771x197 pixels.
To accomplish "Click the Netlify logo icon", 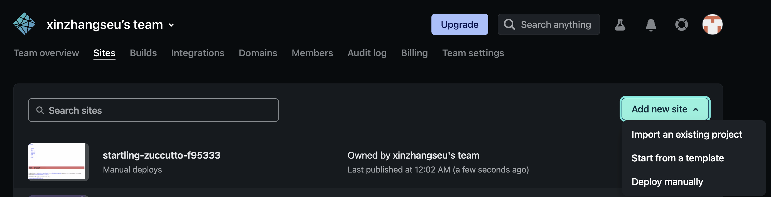I will point(24,24).
